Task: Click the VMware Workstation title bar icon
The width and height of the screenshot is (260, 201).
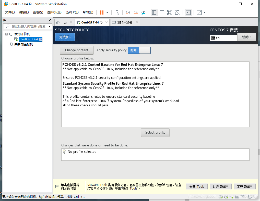Action: 6,4
